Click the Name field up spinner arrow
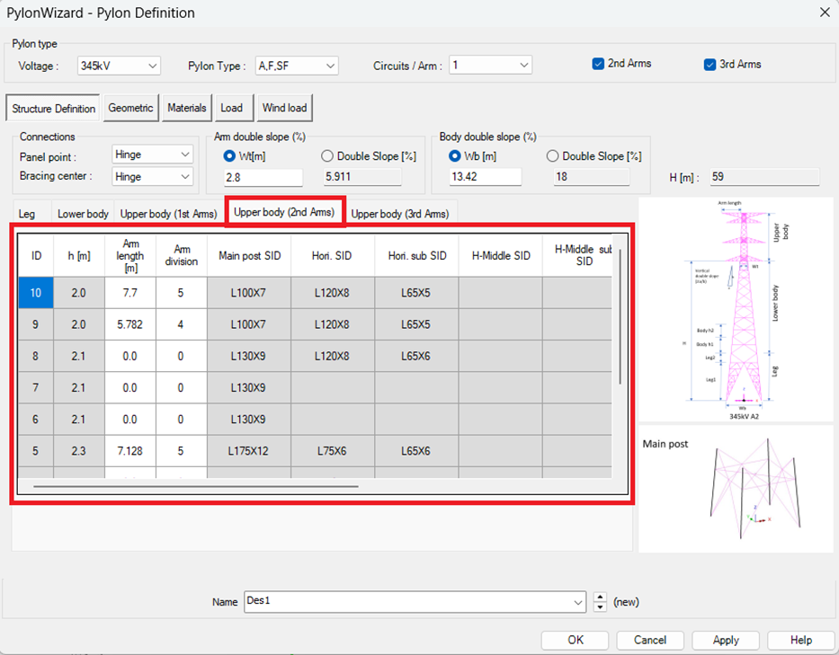 click(601, 597)
